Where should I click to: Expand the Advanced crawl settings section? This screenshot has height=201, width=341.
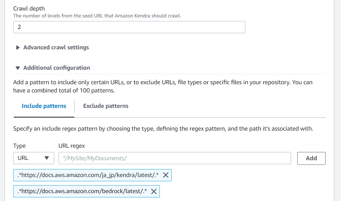pos(56,47)
